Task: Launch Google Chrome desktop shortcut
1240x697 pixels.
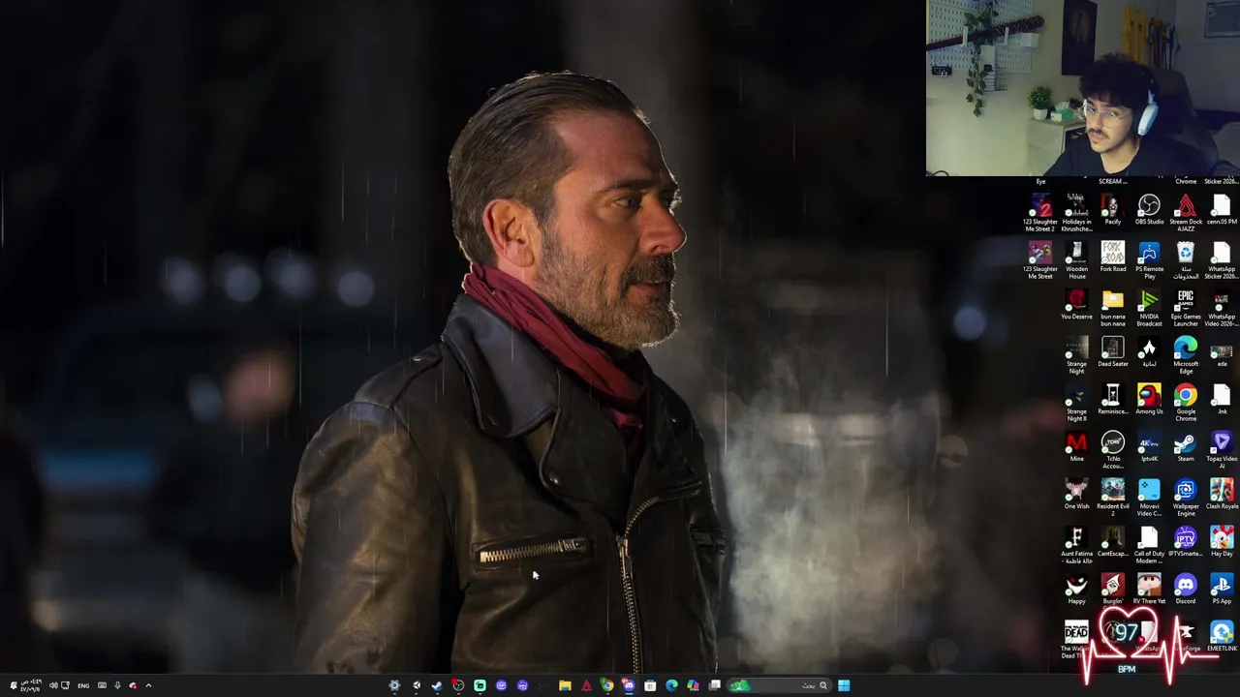Action: (1186, 403)
